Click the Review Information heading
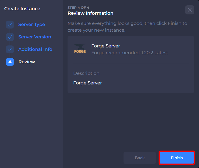 pyautogui.click(x=90, y=13)
